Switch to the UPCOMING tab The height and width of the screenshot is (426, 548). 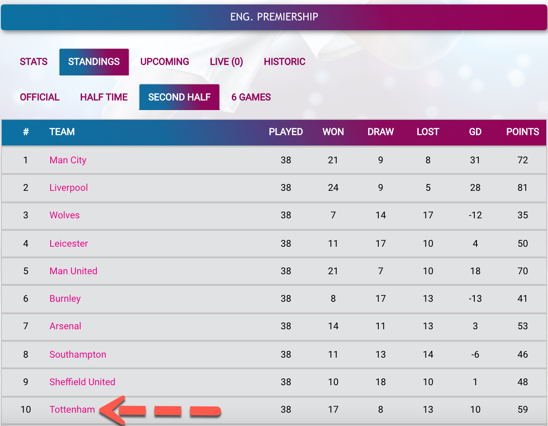tap(165, 62)
